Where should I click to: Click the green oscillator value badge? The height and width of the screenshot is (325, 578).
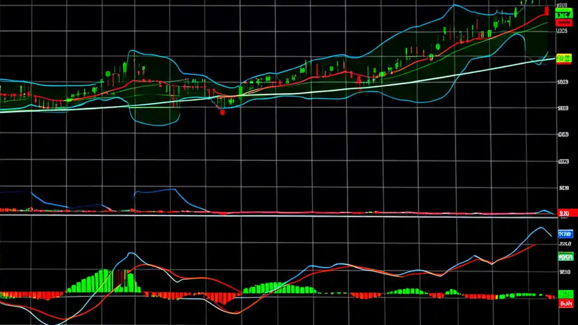click(565, 256)
